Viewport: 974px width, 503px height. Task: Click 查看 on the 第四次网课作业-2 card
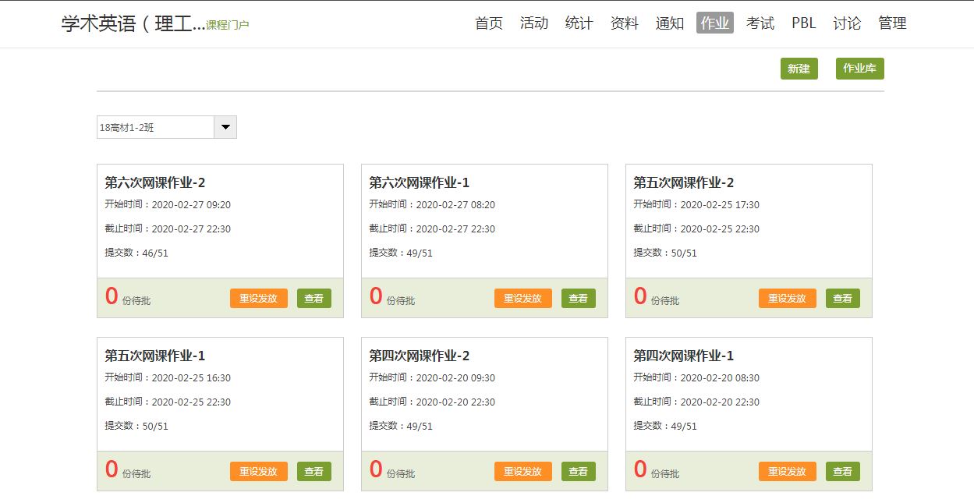click(579, 471)
